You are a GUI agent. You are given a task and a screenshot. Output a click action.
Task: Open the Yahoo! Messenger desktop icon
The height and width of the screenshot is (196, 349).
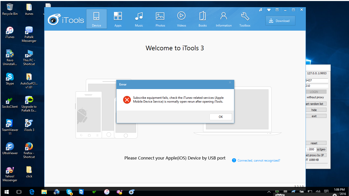[x=10, y=174]
